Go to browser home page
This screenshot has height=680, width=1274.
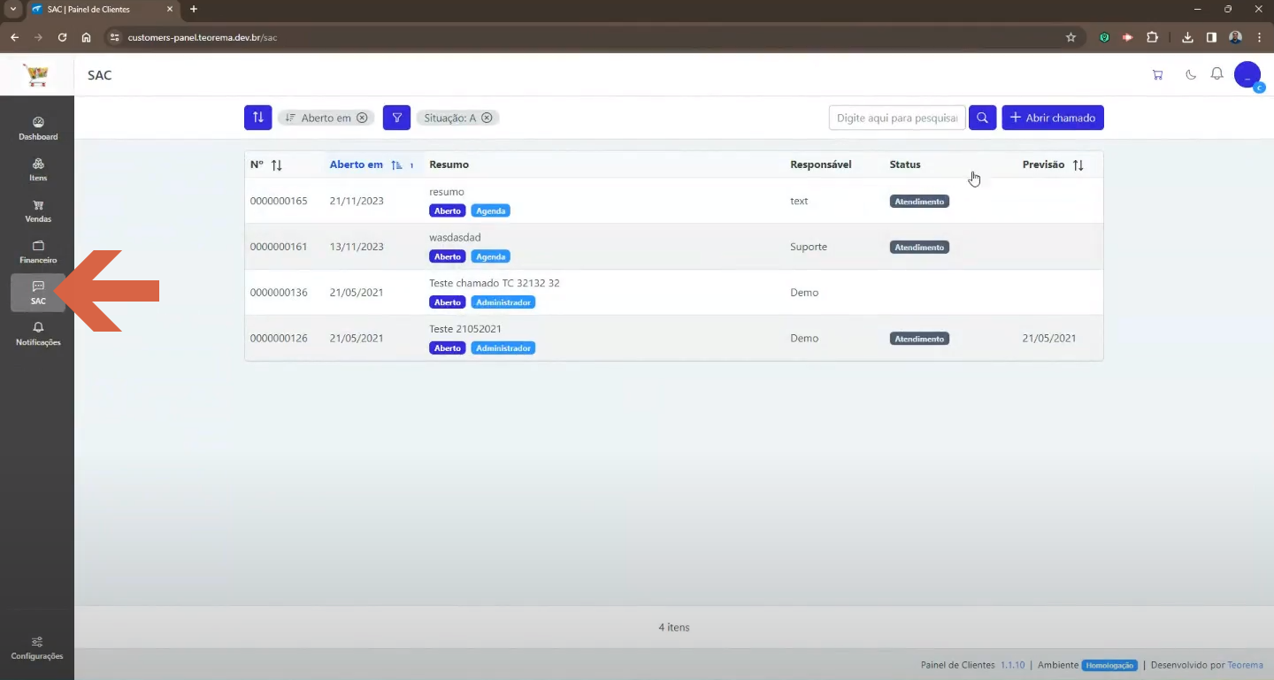point(86,37)
